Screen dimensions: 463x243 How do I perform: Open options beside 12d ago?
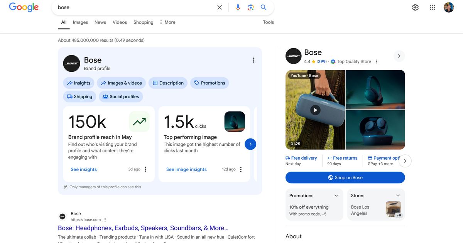click(x=241, y=169)
